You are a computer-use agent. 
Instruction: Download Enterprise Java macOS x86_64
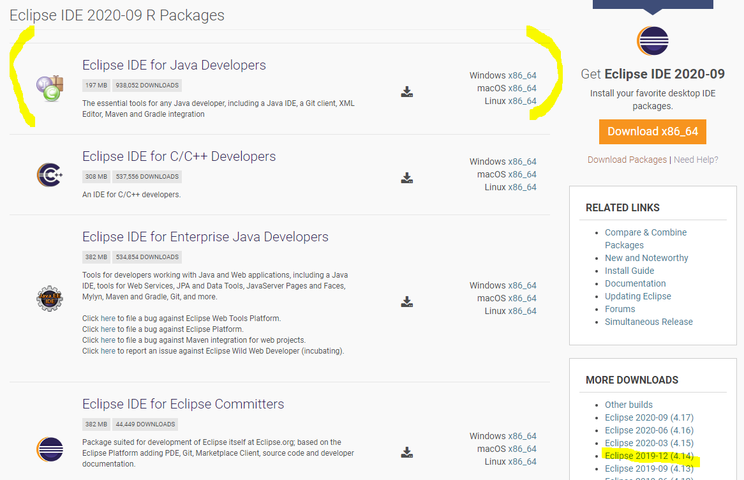click(x=522, y=298)
